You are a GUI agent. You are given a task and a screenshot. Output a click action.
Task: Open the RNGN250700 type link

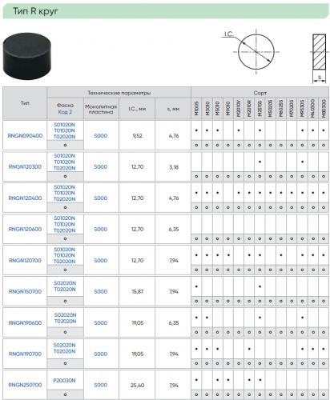(x=25, y=385)
